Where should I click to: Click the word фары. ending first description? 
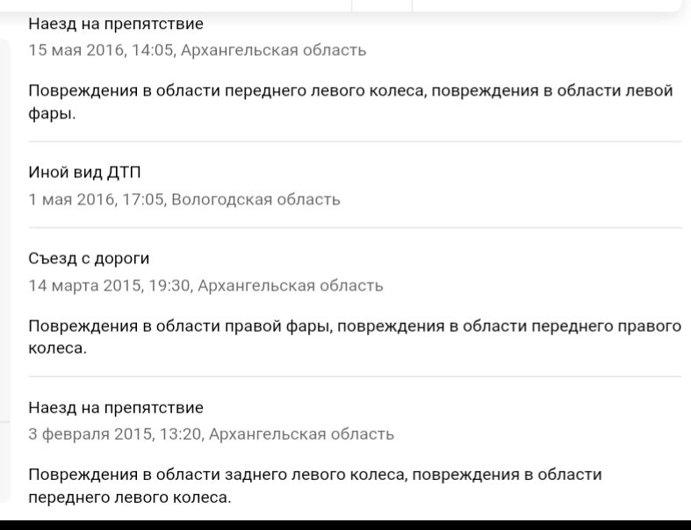pyautogui.click(x=52, y=114)
